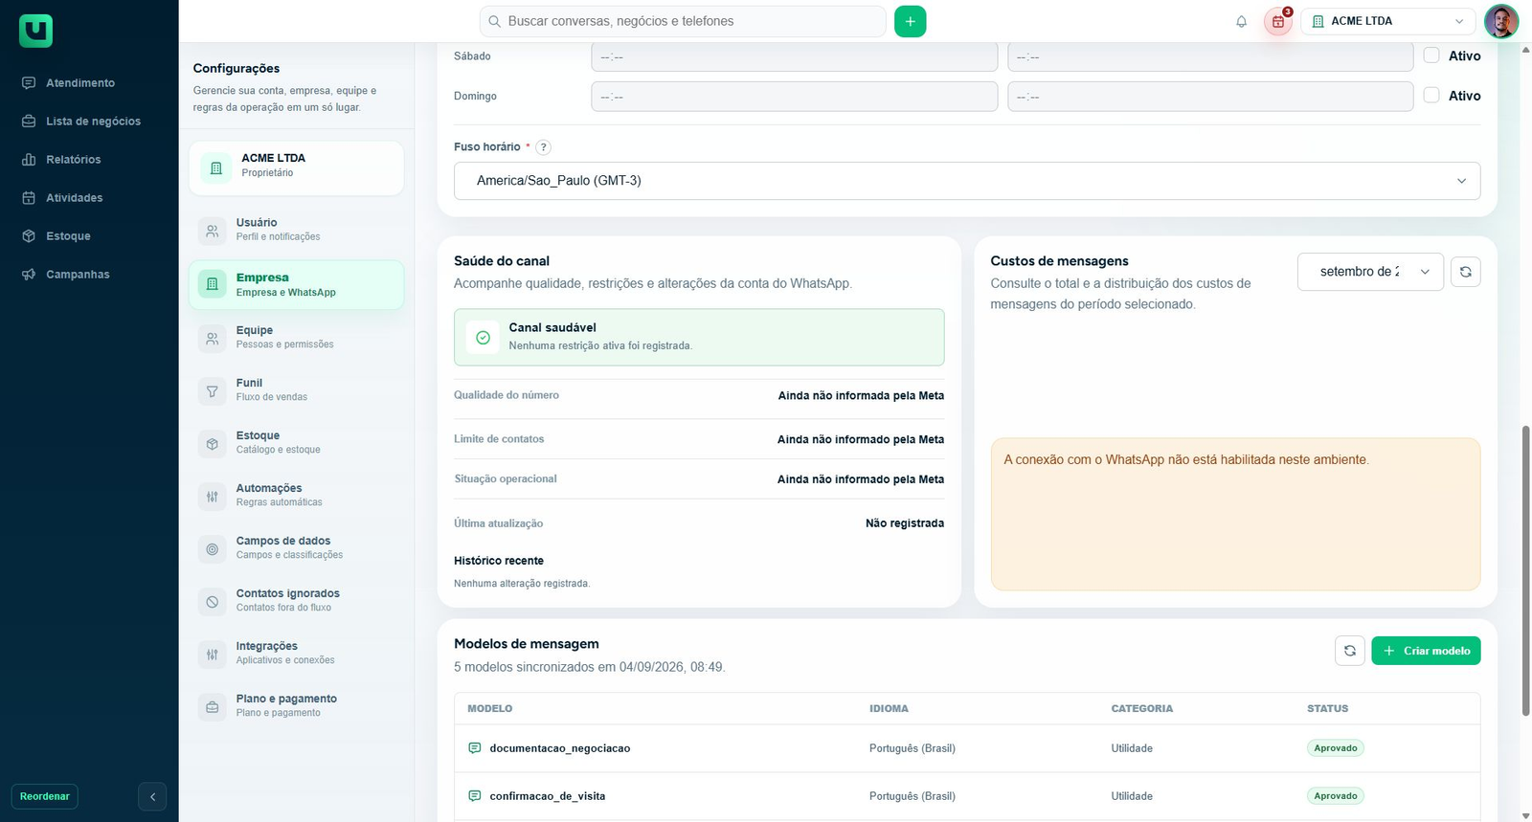Click the documentacao_negociacao model row
1532x822 pixels.
[967, 748]
